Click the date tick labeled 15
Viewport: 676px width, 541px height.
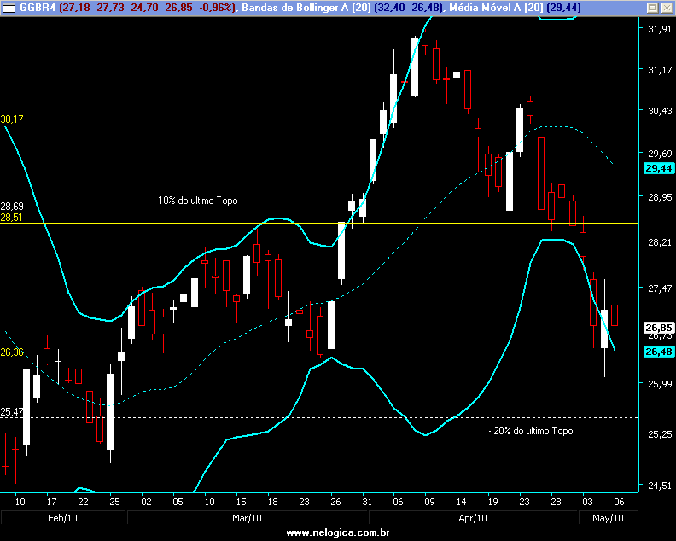point(241,502)
